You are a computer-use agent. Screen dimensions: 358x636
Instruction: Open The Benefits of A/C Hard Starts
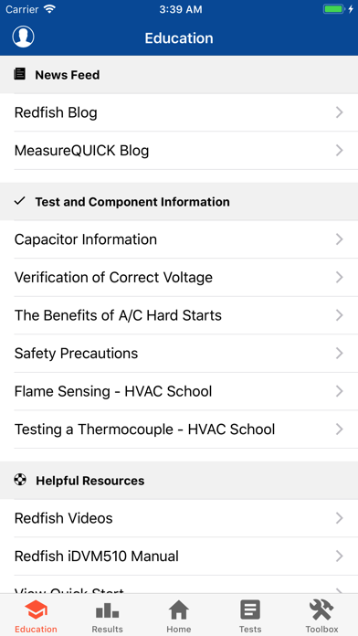click(179, 315)
